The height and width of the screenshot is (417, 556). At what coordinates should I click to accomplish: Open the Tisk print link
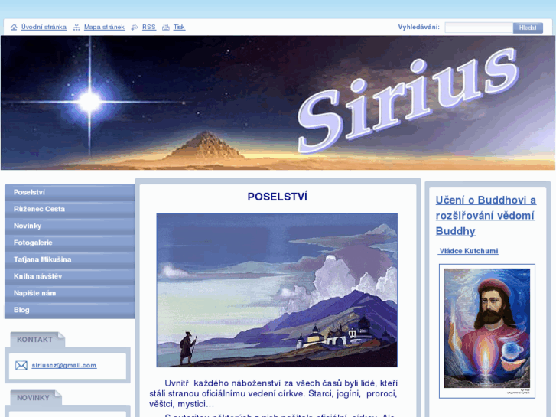tap(179, 28)
